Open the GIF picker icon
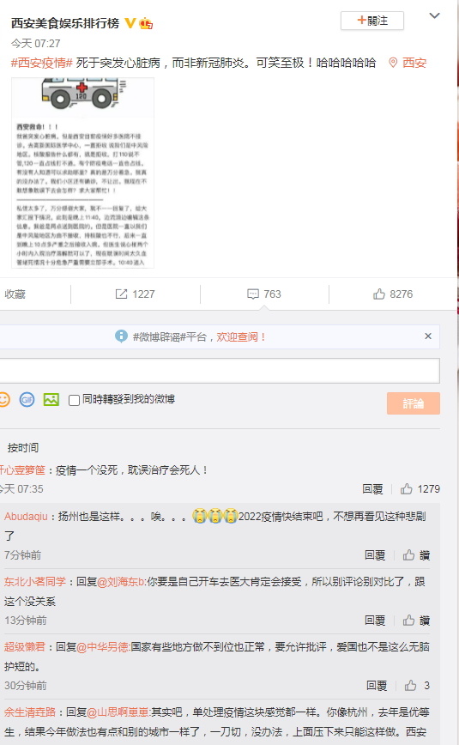This screenshot has width=459, height=745. coord(27,400)
